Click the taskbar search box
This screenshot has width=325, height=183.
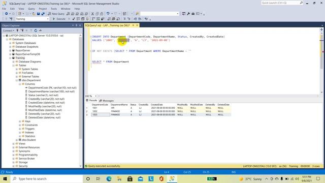47,178
